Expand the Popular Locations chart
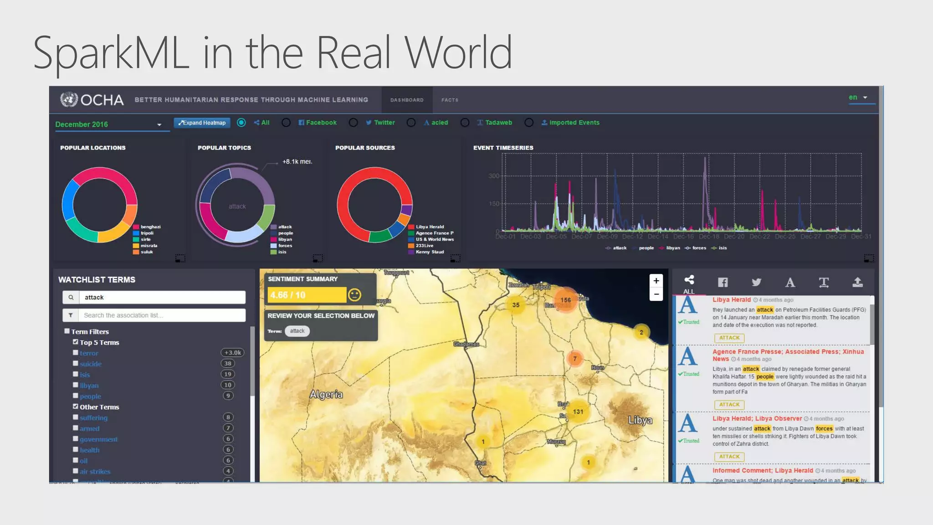This screenshot has height=525, width=933. (x=180, y=258)
